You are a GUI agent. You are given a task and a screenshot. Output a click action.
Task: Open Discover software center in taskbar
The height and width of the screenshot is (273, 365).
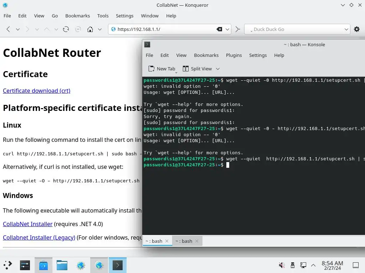pyautogui.click(x=43, y=265)
